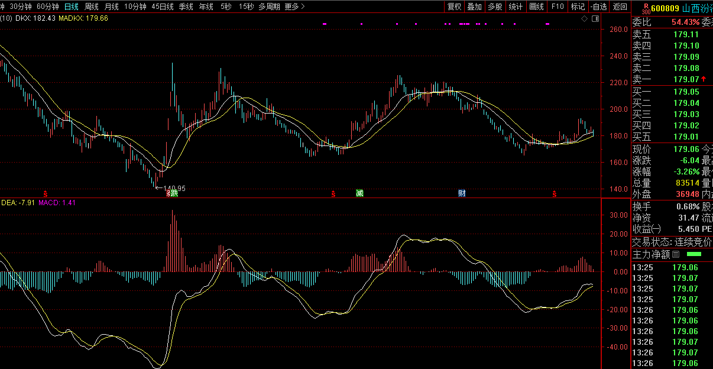Click the DKX: 182.43 indicator value
The height and width of the screenshot is (369, 713).
click(35, 18)
